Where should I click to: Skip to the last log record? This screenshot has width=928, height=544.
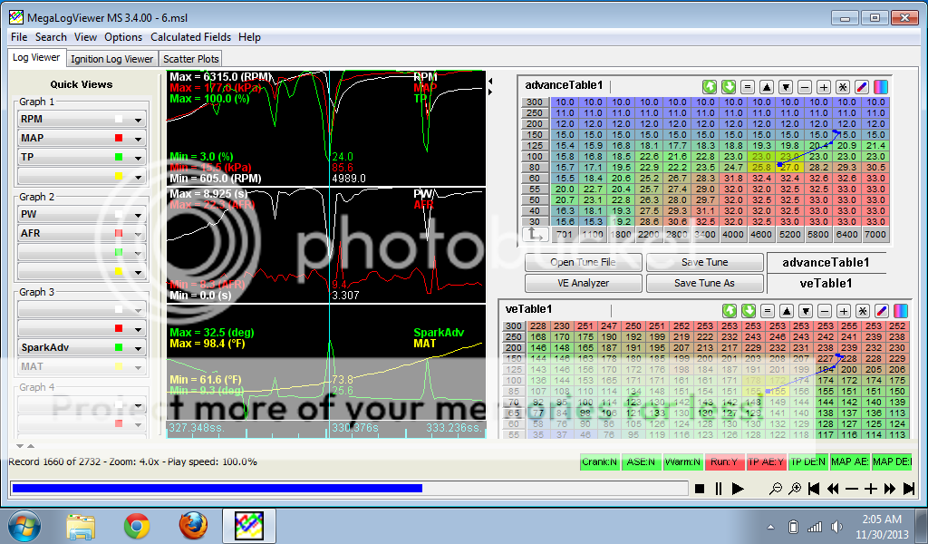click(909, 489)
